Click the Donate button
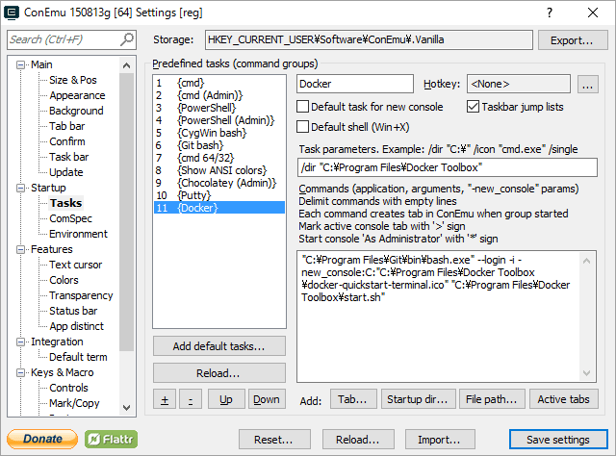616x456 pixels. click(42, 439)
